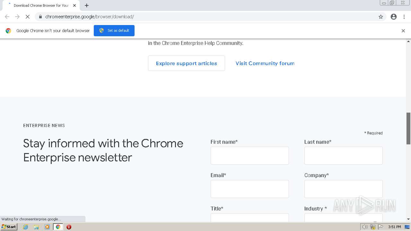Click the address bar URL
Viewport: 411px width, 231px height.
pos(90,17)
